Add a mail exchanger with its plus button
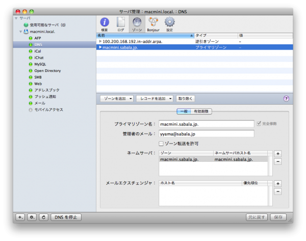Image resolution: width=306 pixels, height=241 pixels. [278, 183]
